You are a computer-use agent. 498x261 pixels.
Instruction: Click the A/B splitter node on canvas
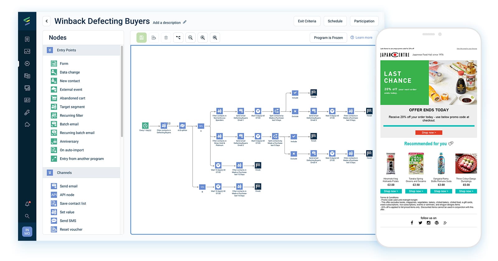click(x=182, y=126)
